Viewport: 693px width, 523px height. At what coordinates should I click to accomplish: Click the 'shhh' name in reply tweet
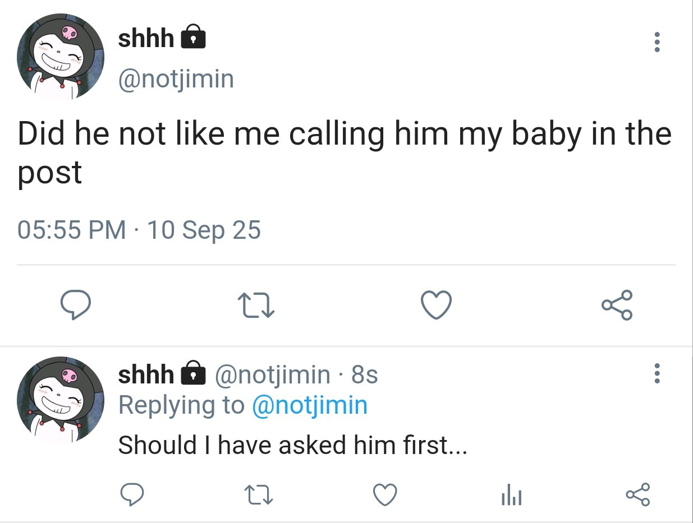pos(146,374)
